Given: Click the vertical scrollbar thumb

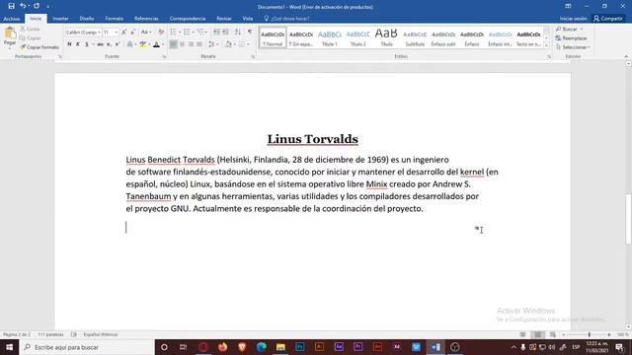Looking at the screenshot, I should point(628,219).
